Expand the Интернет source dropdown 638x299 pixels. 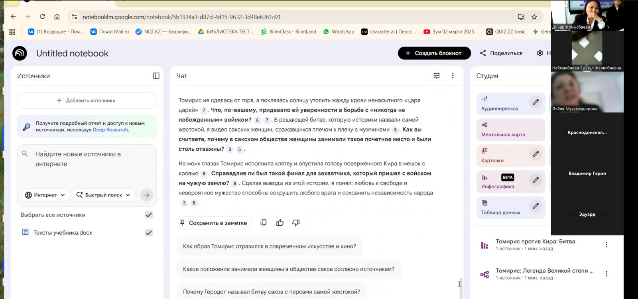pyautogui.click(x=45, y=195)
